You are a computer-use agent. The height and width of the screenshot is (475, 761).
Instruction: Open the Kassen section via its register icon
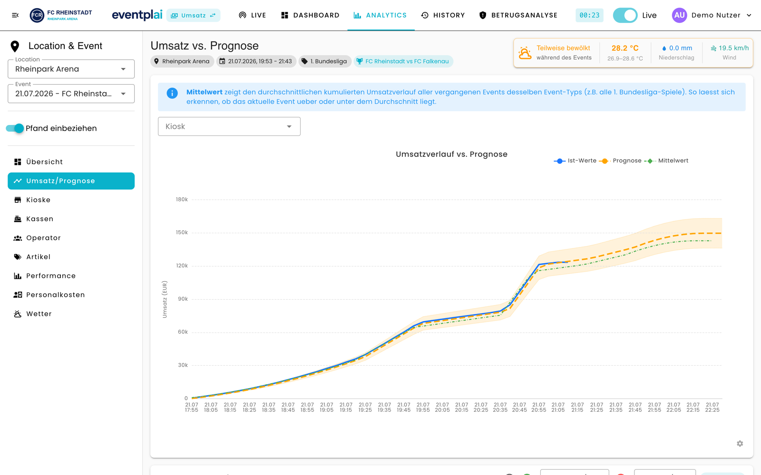18,219
